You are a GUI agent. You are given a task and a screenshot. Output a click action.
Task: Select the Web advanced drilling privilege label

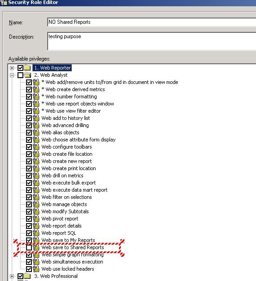65,125
